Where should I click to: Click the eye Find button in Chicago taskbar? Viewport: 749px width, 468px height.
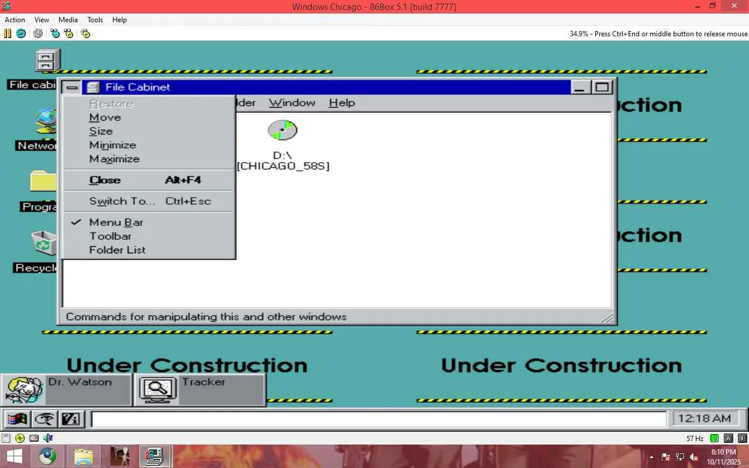(x=44, y=419)
